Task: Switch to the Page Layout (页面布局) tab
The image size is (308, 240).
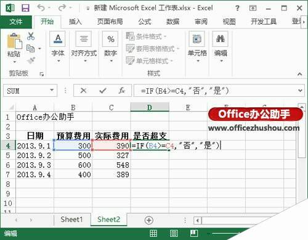Action: [110, 22]
